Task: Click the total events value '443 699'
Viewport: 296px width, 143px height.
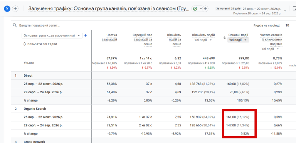Action: (x=209, y=58)
